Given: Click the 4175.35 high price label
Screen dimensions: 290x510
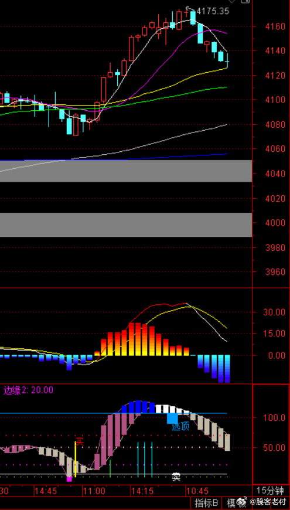Looking at the screenshot, I should tap(213, 11).
